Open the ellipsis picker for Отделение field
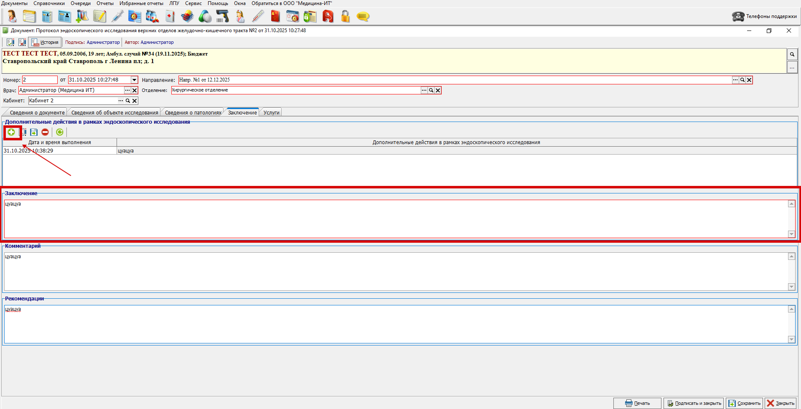Viewport: 801px width, 409px height. pos(424,90)
